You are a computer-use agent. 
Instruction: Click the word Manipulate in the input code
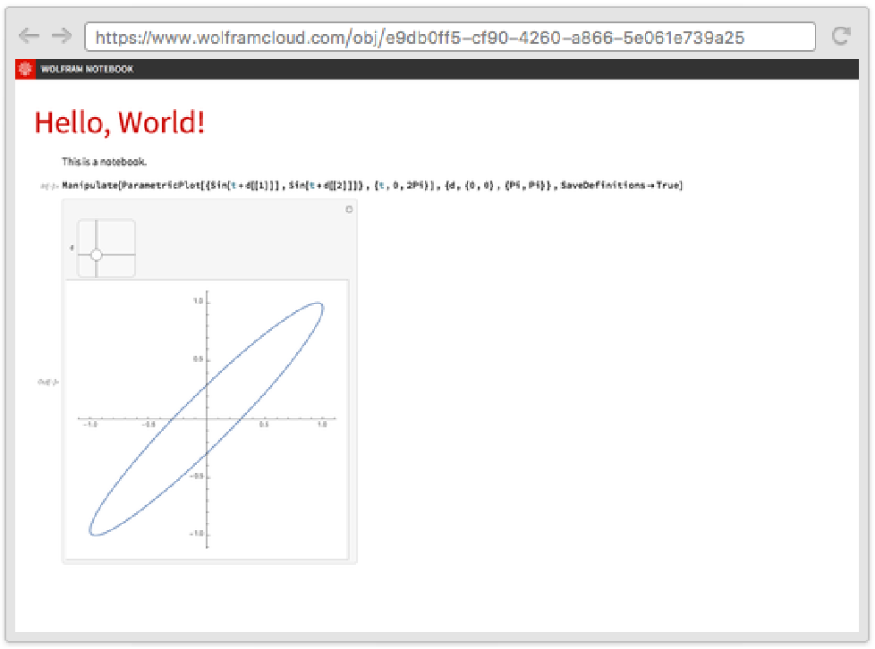click(x=87, y=185)
